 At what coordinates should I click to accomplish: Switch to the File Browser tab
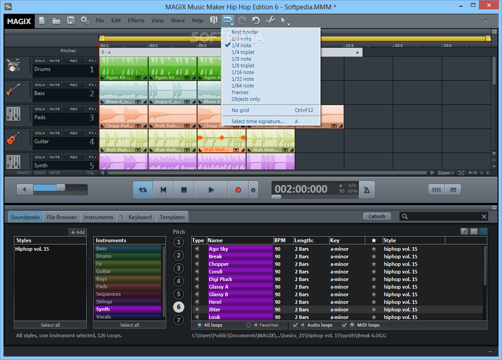[x=62, y=217]
